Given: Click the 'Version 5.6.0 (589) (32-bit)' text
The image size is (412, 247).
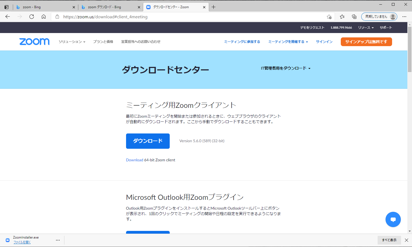Looking at the screenshot, I should [x=202, y=141].
